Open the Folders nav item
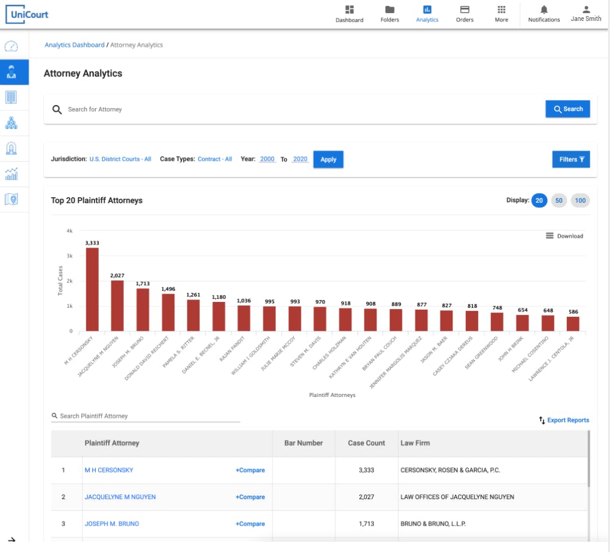The width and height of the screenshot is (610, 559). [x=390, y=14]
